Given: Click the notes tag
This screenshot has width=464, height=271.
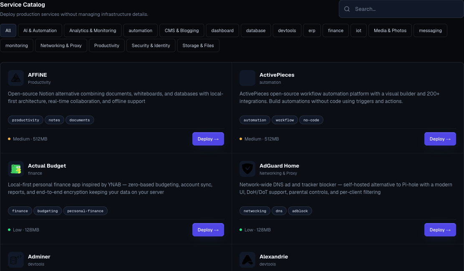Looking at the screenshot, I should pos(54,120).
